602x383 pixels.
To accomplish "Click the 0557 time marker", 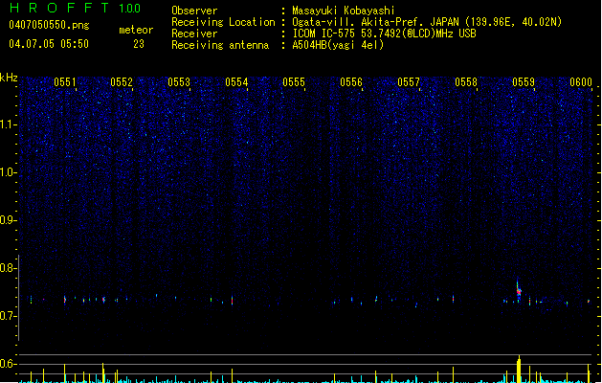I will click(x=409, y=82).
